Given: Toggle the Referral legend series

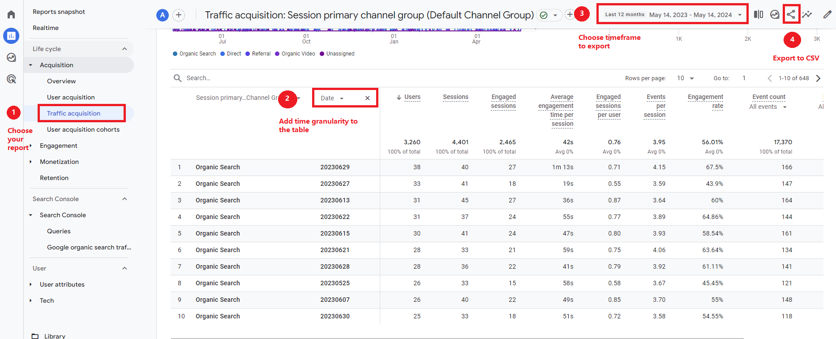Looking at the screenshot, I should click(258, 54).
